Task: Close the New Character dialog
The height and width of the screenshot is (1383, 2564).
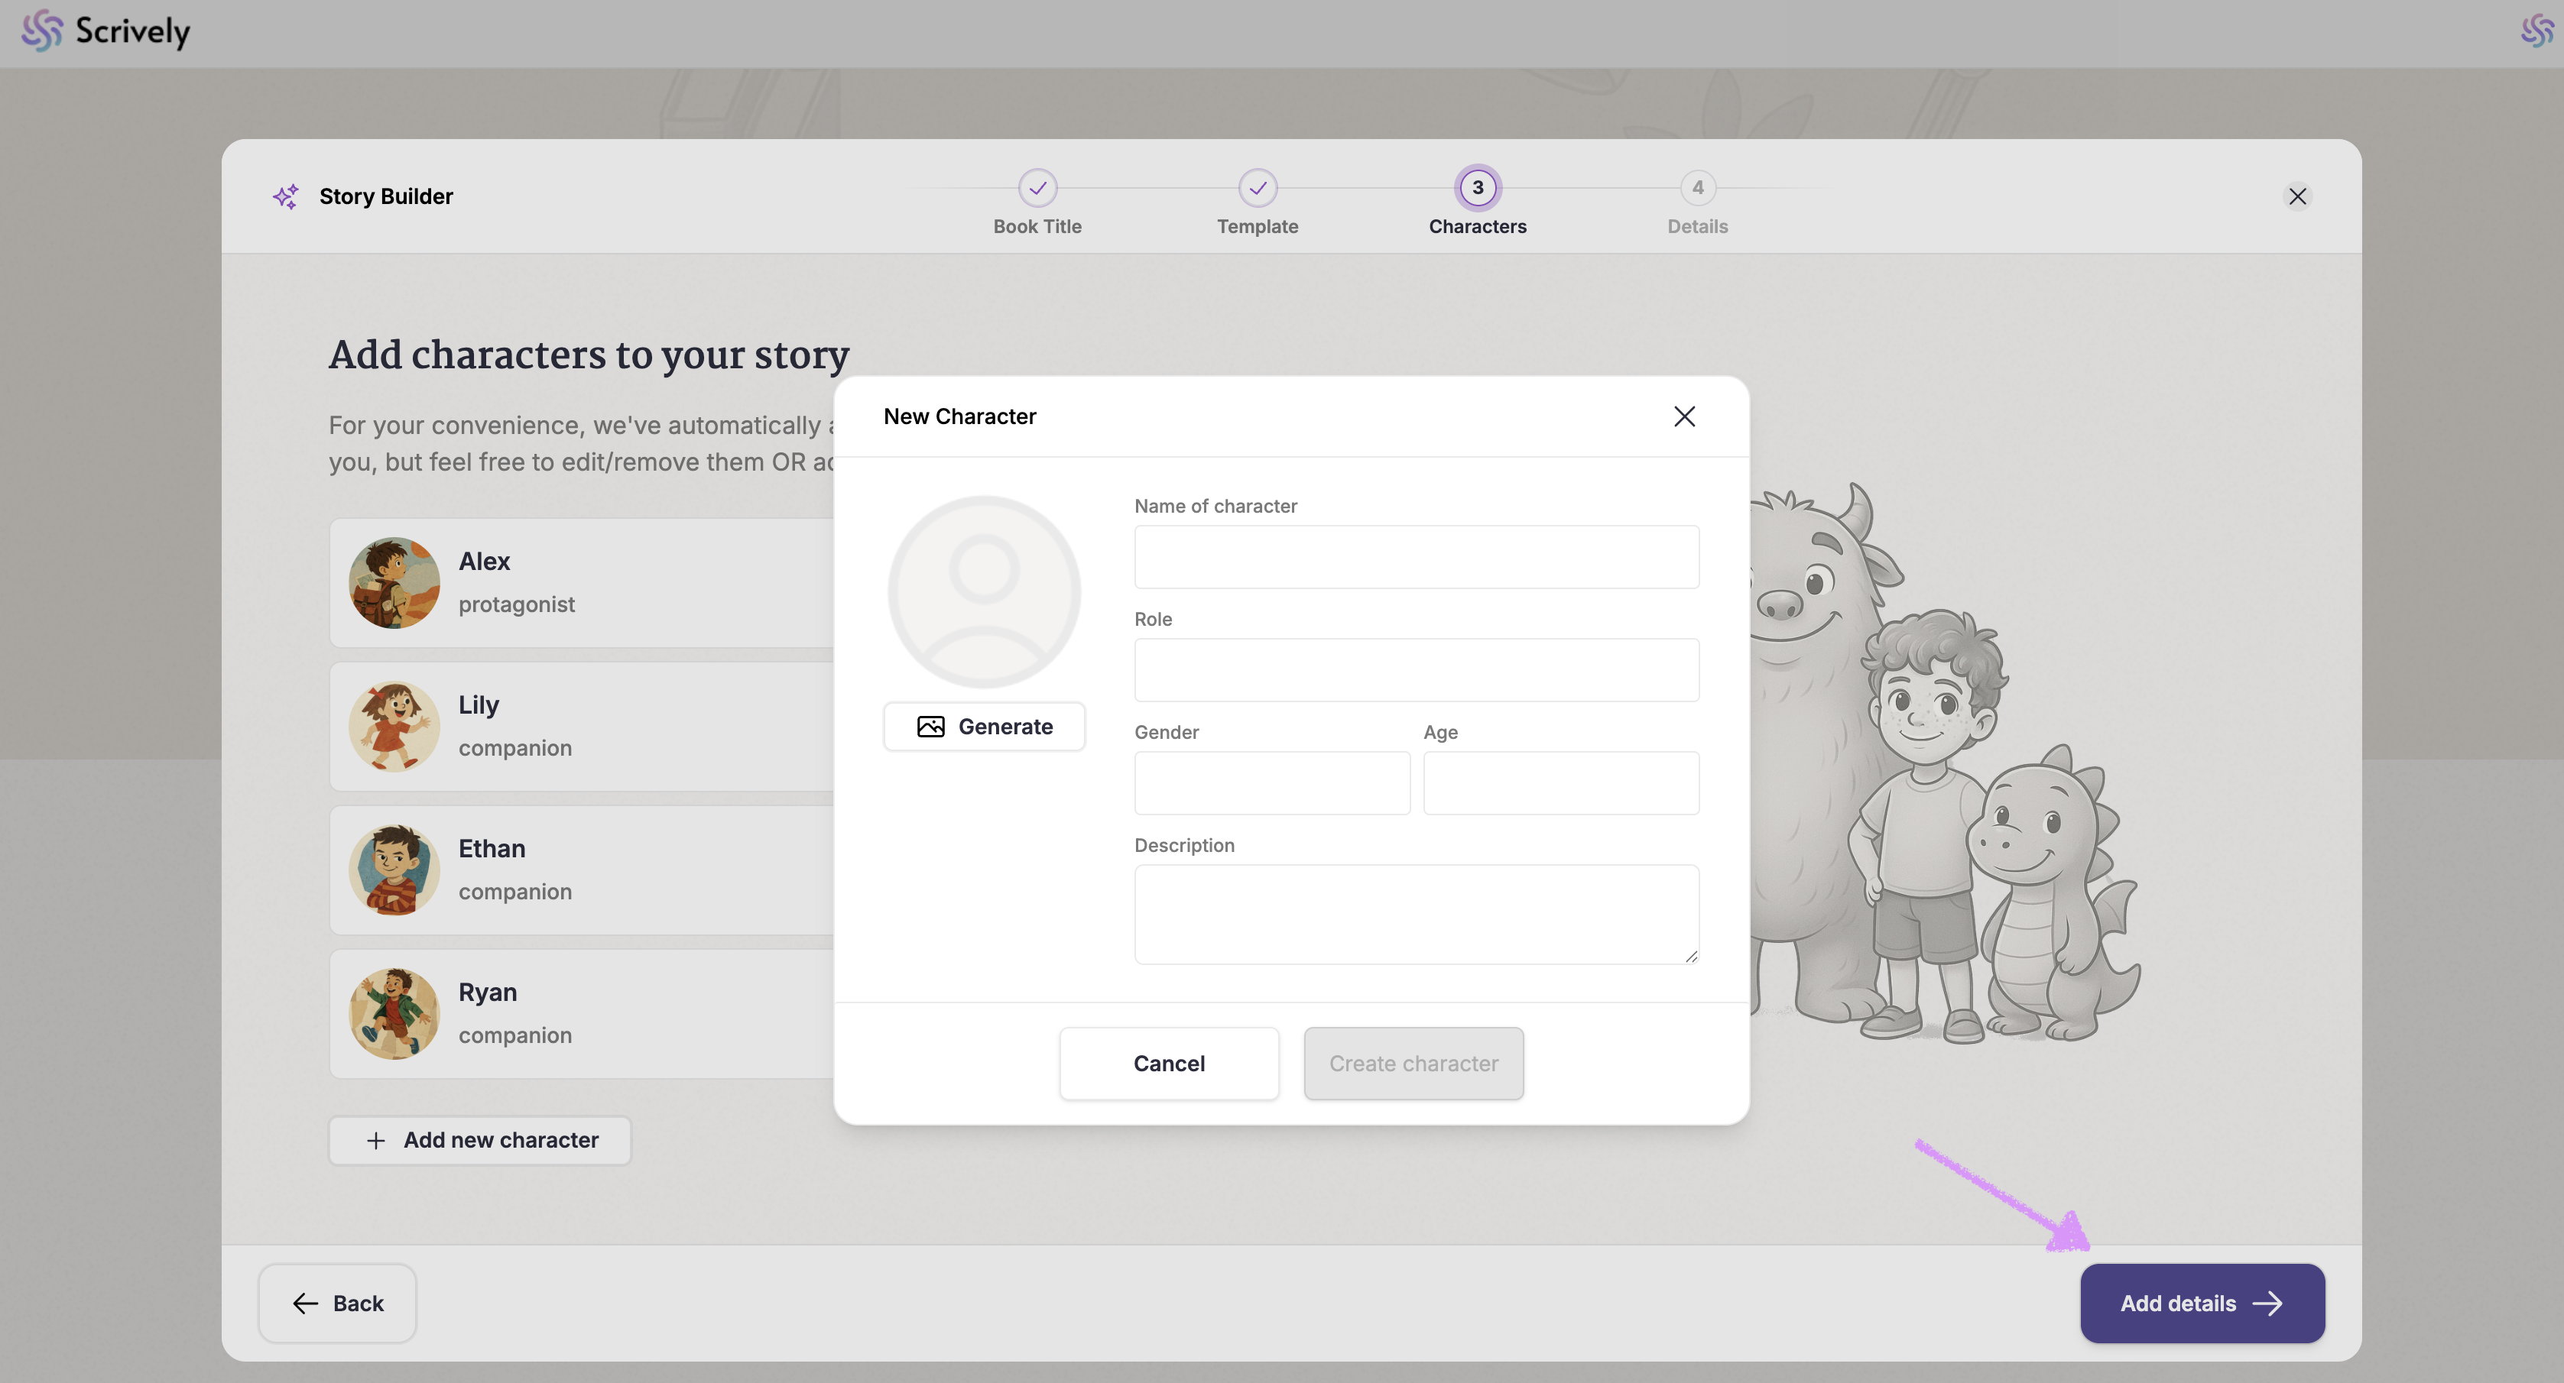Action: pos(1684,416)
